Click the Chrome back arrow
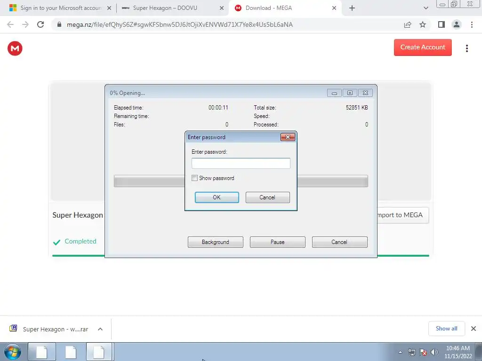This screenshot has width=482, height=361. tap(10, 24)
